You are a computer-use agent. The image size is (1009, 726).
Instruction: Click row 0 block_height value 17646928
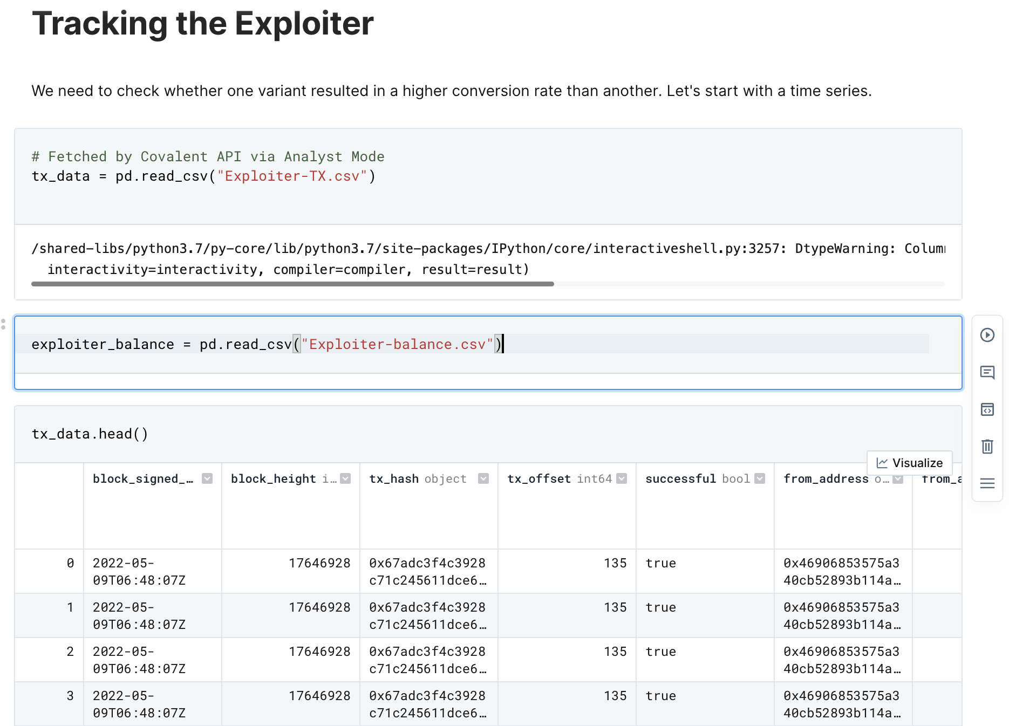click(319, 563)
